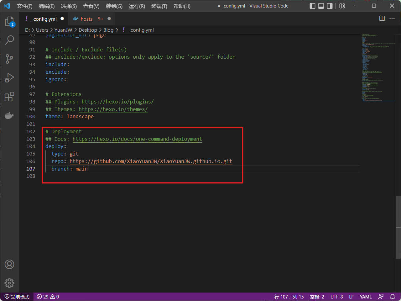Click the code minimap preview
The image size is (401, 301).
point(378,67)
